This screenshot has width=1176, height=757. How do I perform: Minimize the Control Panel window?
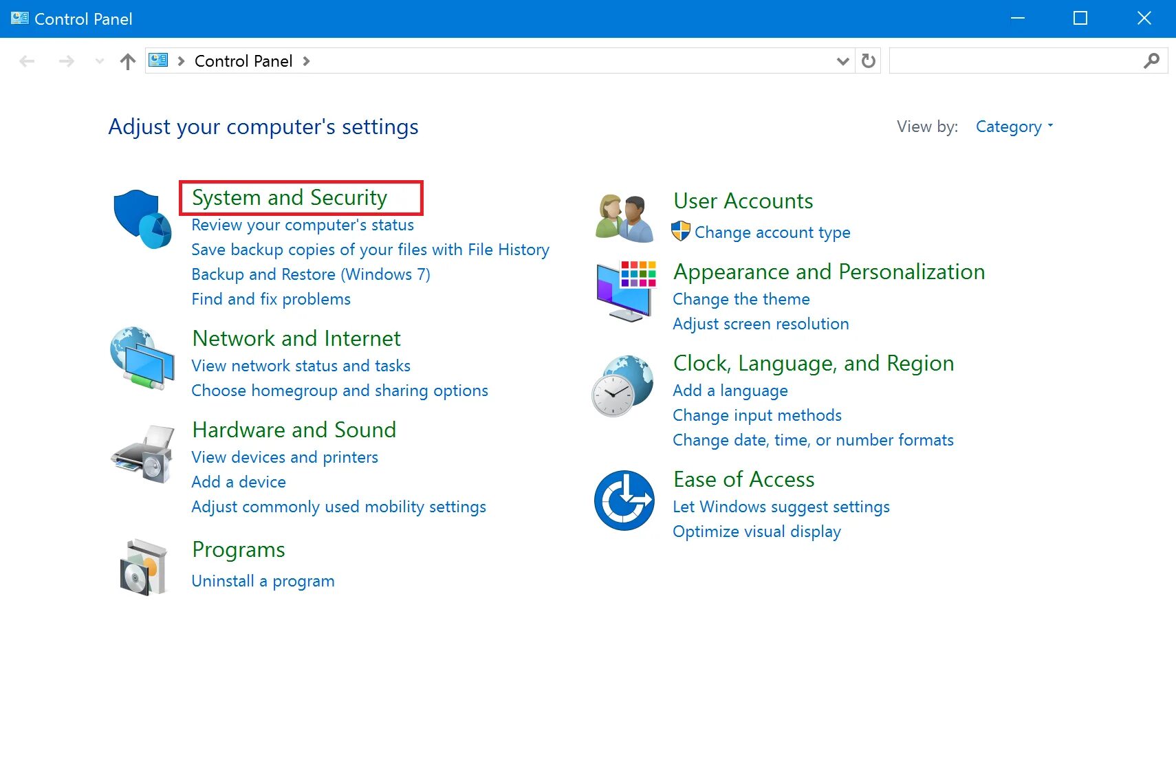(x=1018, y=19)
